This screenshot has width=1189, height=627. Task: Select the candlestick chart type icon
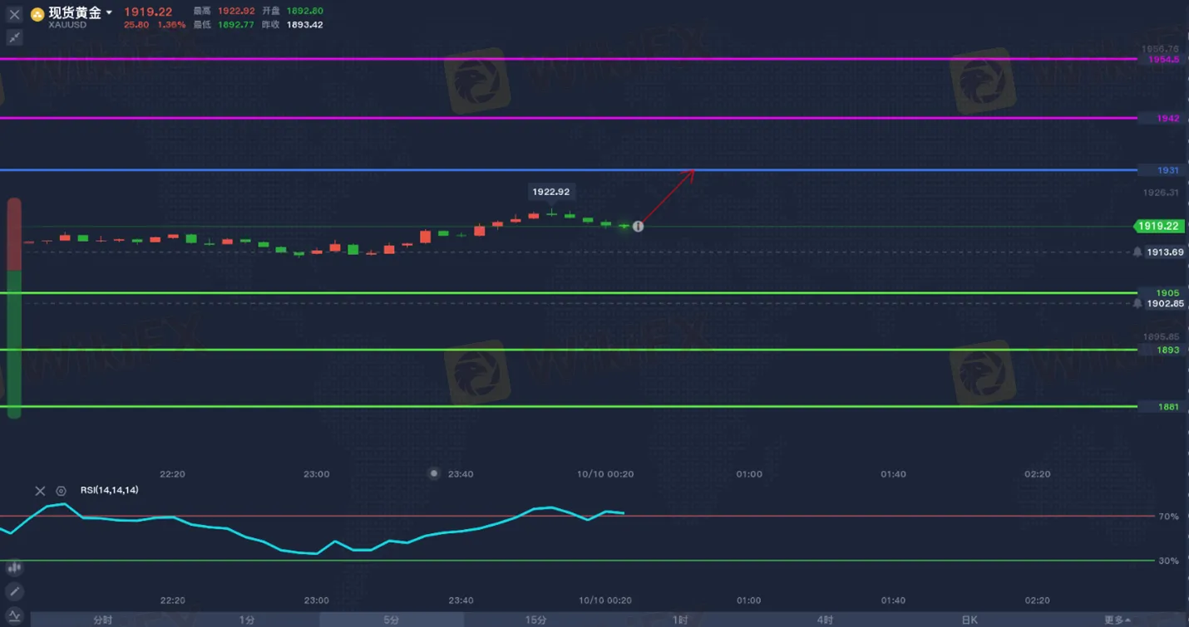[14, 568]
